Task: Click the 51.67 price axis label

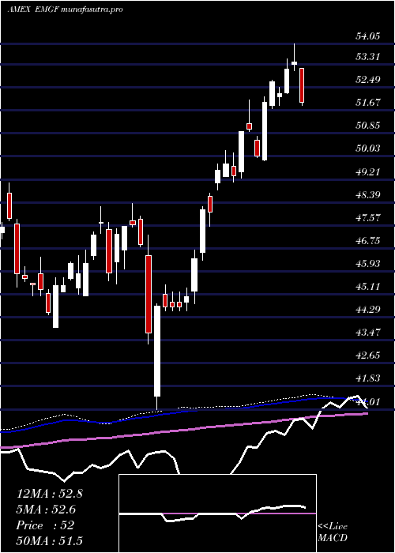Action: pos(367,102)
